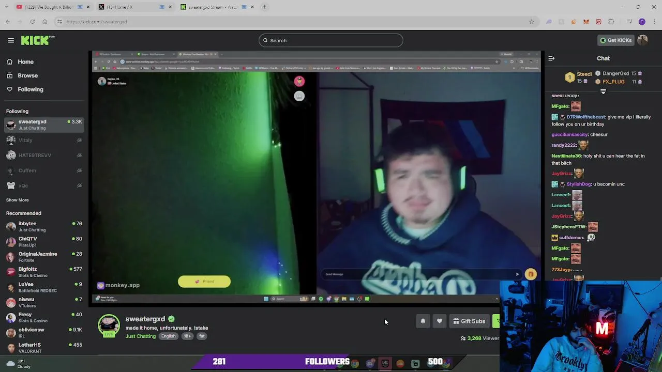Open the Chrome taskbar icon

click(x=355, y=364)
